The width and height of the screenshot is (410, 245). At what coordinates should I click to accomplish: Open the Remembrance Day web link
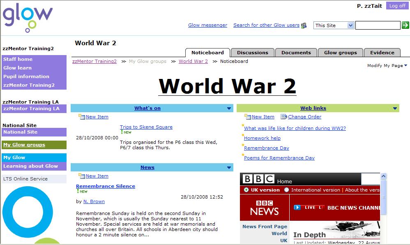coord(267,148)
